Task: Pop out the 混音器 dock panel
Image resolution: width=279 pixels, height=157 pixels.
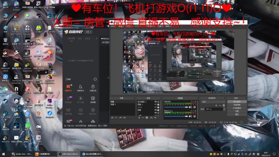Action: 198,98
